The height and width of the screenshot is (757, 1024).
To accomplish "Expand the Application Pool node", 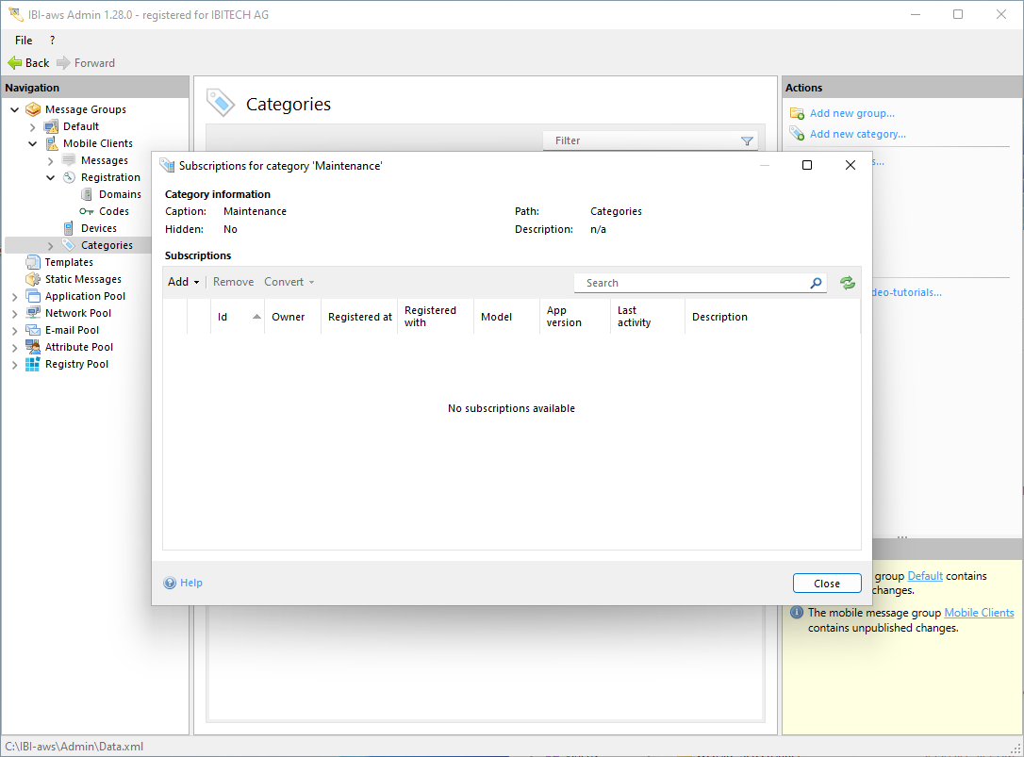I will coord(14,296).
